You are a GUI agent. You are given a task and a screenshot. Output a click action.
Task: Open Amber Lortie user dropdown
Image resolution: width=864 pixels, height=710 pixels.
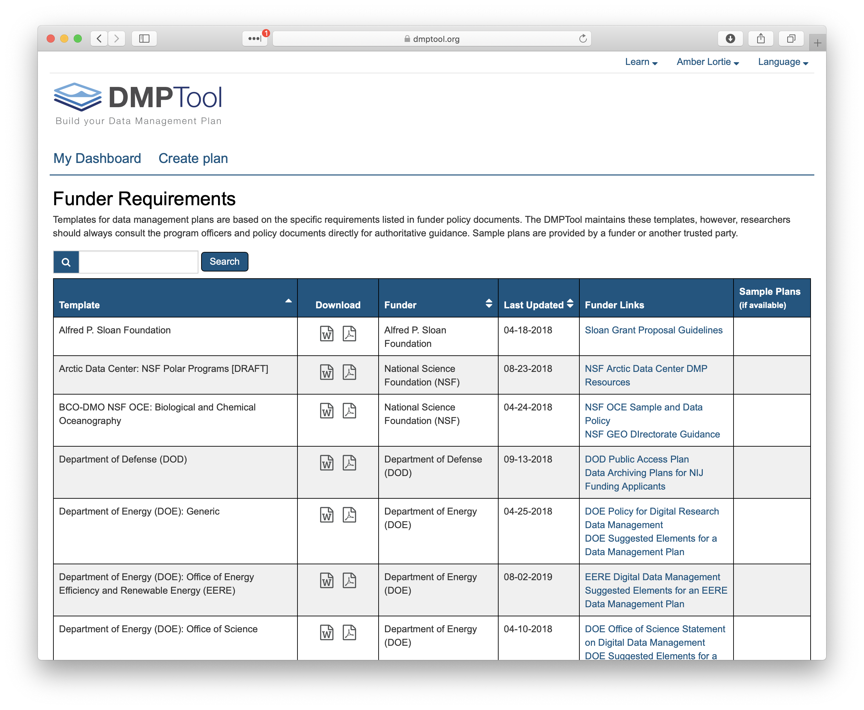(707, 62)
